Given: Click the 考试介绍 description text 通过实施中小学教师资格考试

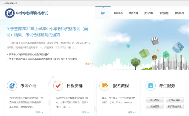Looking at the screenshot, I should 26,102.
